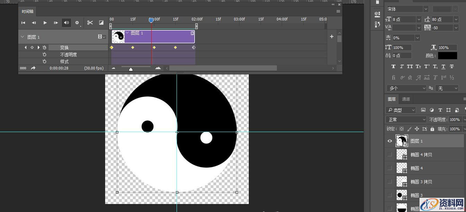Click the faux bold T icon
Viewport: 466px width, 212px height.
(x=393, y=66)
